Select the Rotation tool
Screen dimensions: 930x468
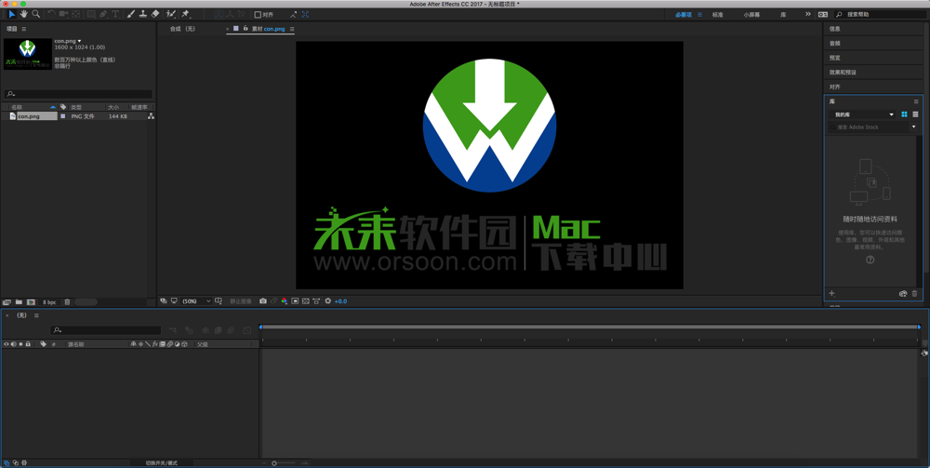click(51, 14)
